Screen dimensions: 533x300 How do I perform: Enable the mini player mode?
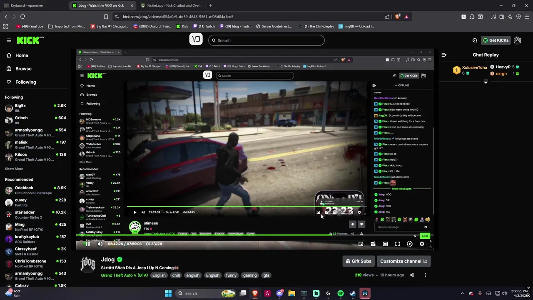coord(361,244)
